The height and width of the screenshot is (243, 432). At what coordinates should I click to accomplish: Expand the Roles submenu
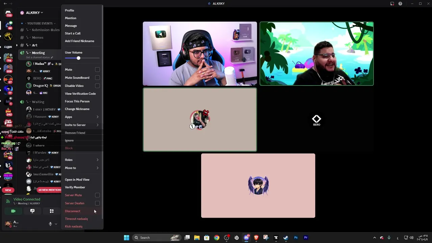(x=82, y=160)
